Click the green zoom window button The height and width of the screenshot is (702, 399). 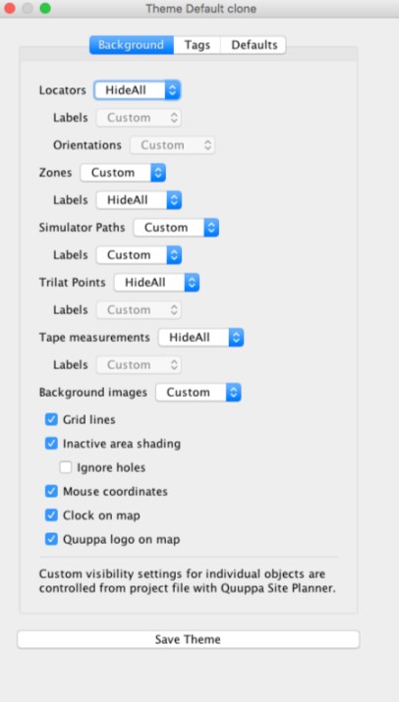click(45, 8)
